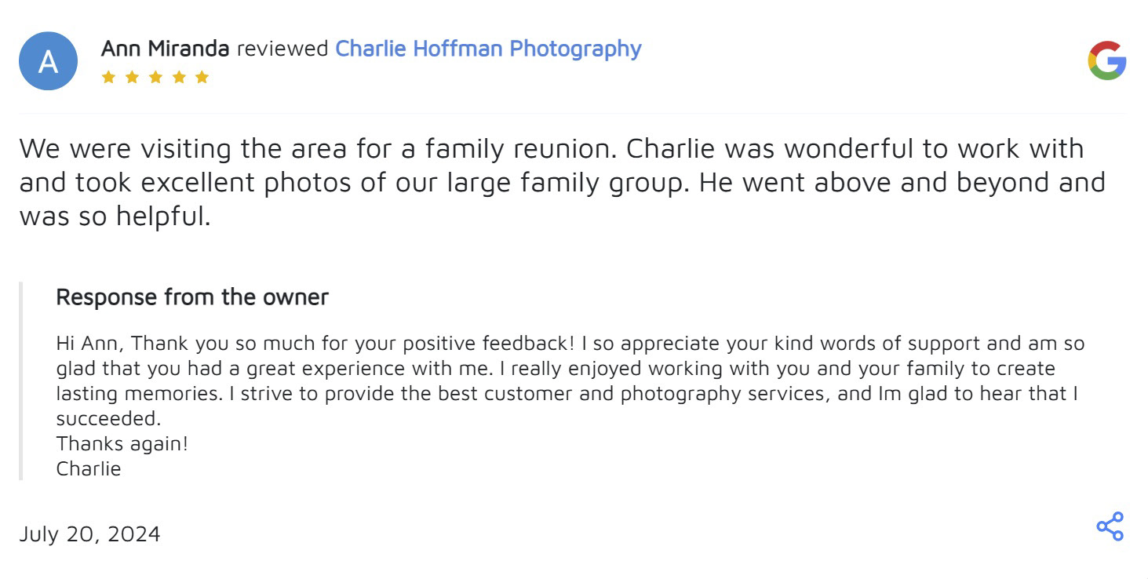This screenshot has width=1148, height=579.
Task: Click the 'Charlie' signature in the response
Action: tap(89, 468)
